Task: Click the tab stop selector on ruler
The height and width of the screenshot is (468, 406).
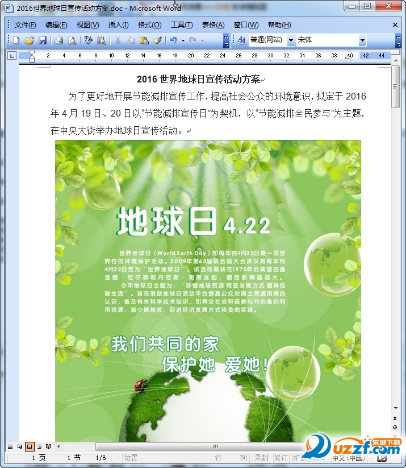Action: coord(11,56)
